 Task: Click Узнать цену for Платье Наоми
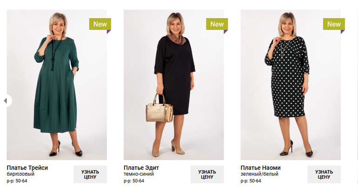coord(324,175)
